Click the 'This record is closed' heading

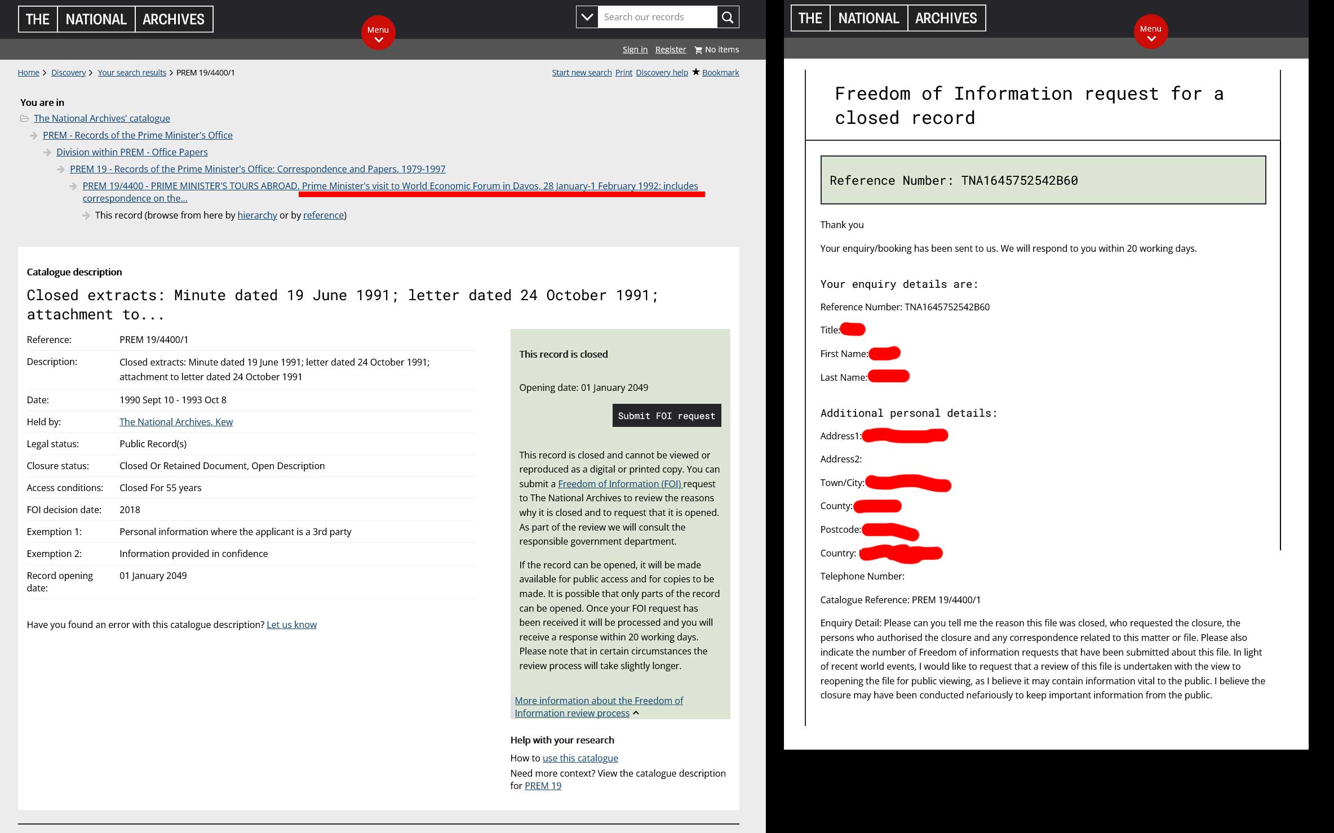[x=563, y=354]
